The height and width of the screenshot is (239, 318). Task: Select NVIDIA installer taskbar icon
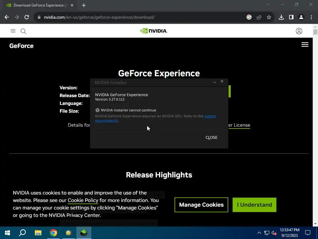84,233
